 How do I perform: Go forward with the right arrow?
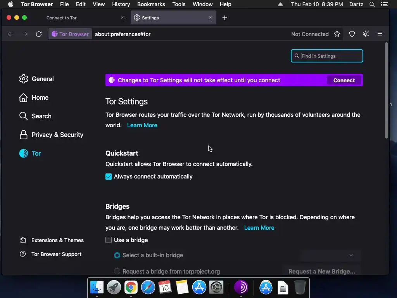coord(24,34)
